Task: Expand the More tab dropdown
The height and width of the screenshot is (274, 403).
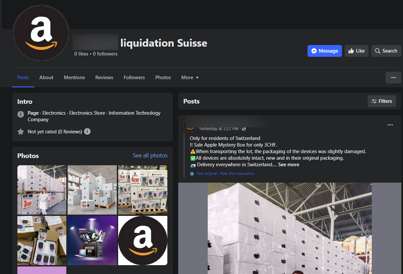Action: tap(190, 77)
